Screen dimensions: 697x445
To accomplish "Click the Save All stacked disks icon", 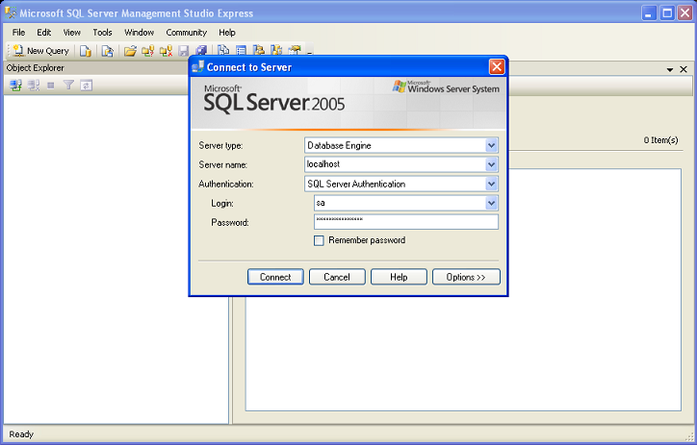I will (x=201, y=51).
